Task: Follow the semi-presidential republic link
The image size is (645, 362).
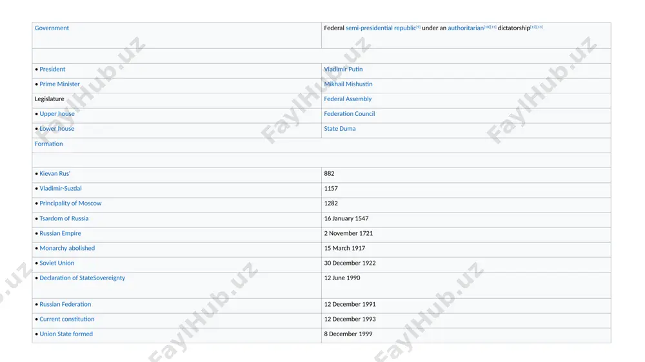Action: pyautogui.click(x=381, y=28)
